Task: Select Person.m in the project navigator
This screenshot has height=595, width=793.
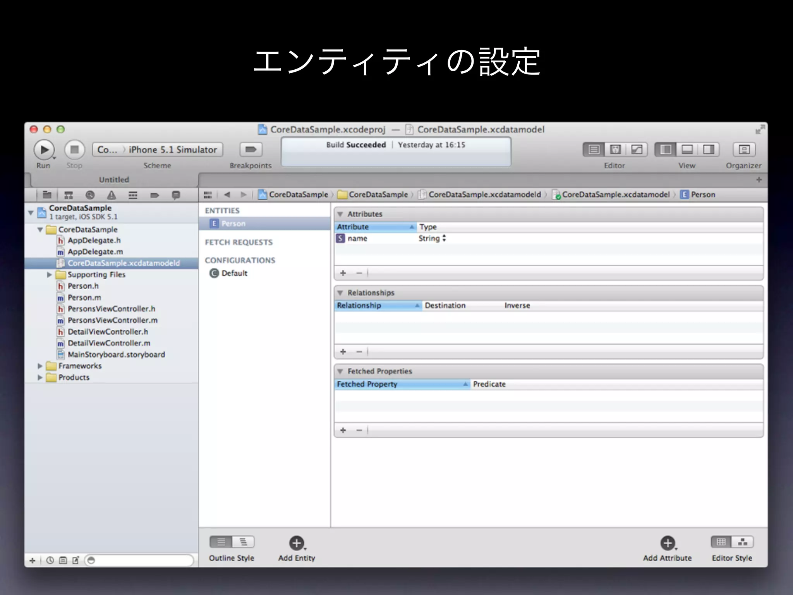Action: point(84,297)
